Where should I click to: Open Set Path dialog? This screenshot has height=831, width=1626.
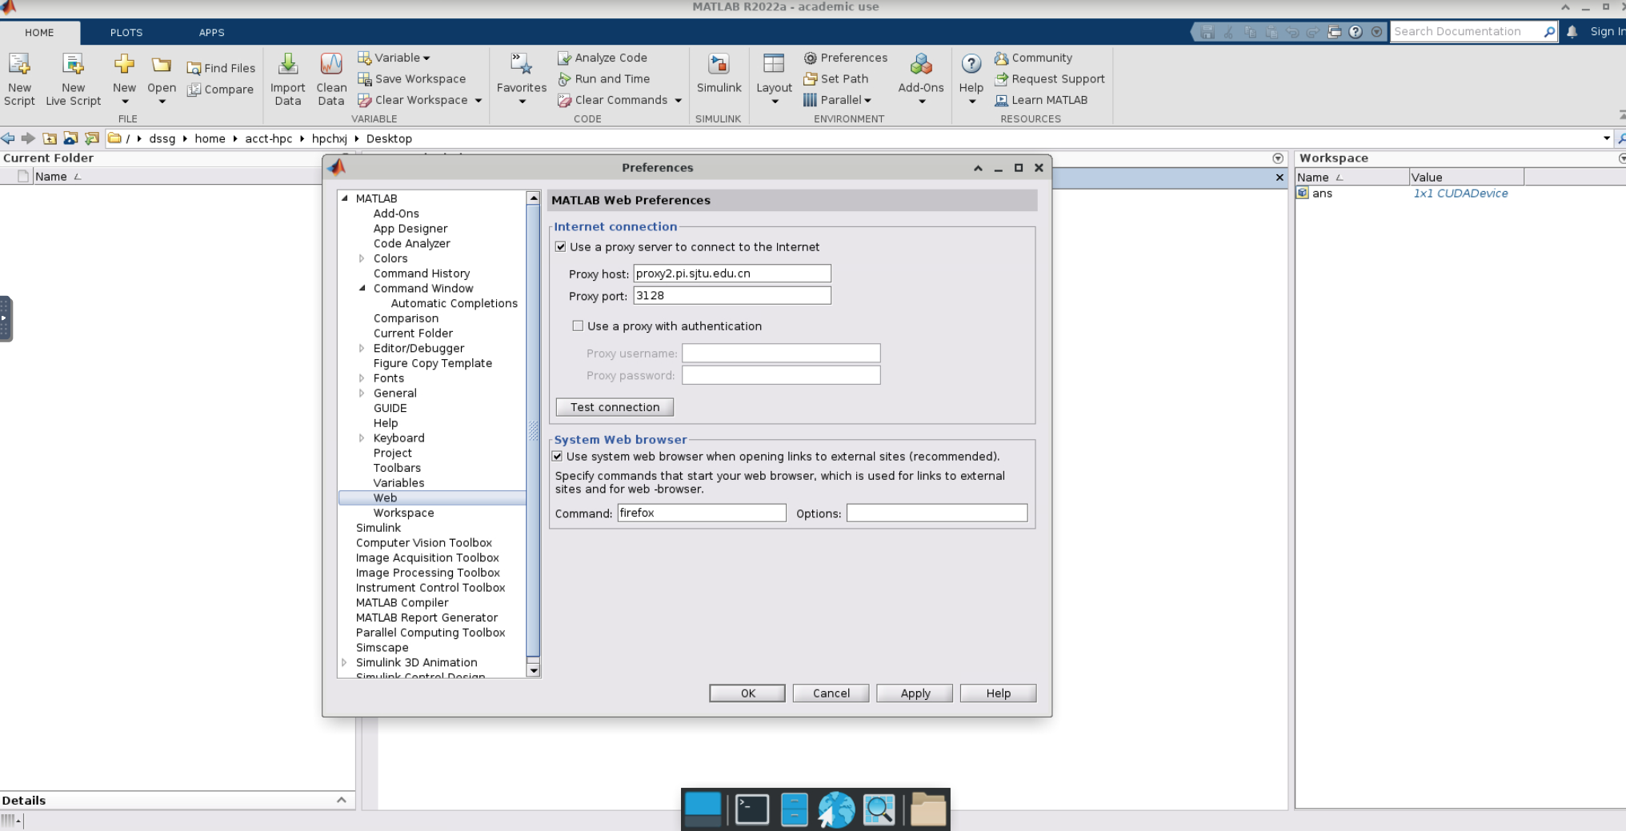[x=836, y=78]
